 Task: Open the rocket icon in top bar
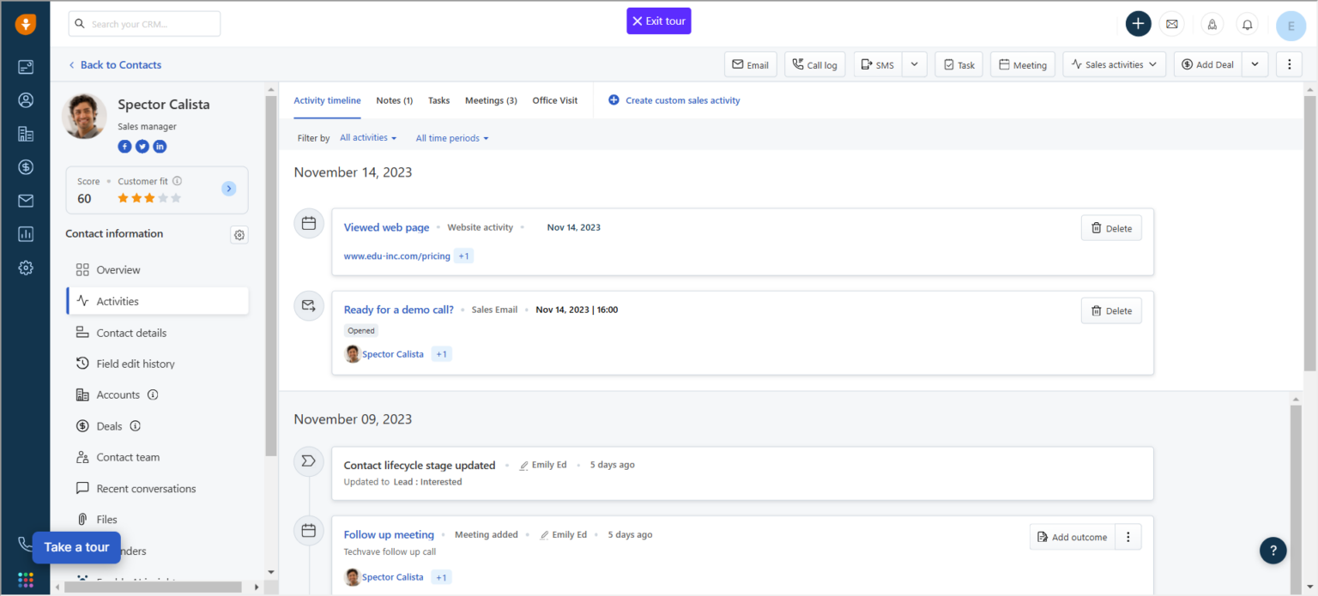(1212, 24)
